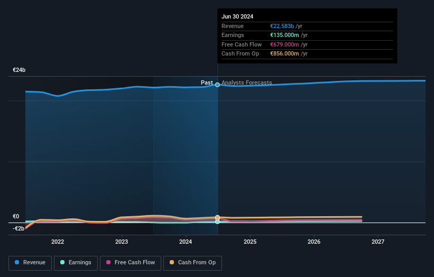Click the €24b y-axis label

19,70
